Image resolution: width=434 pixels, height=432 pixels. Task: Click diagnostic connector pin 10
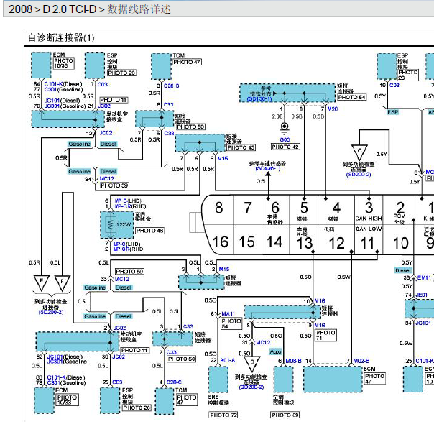point(400,243)
